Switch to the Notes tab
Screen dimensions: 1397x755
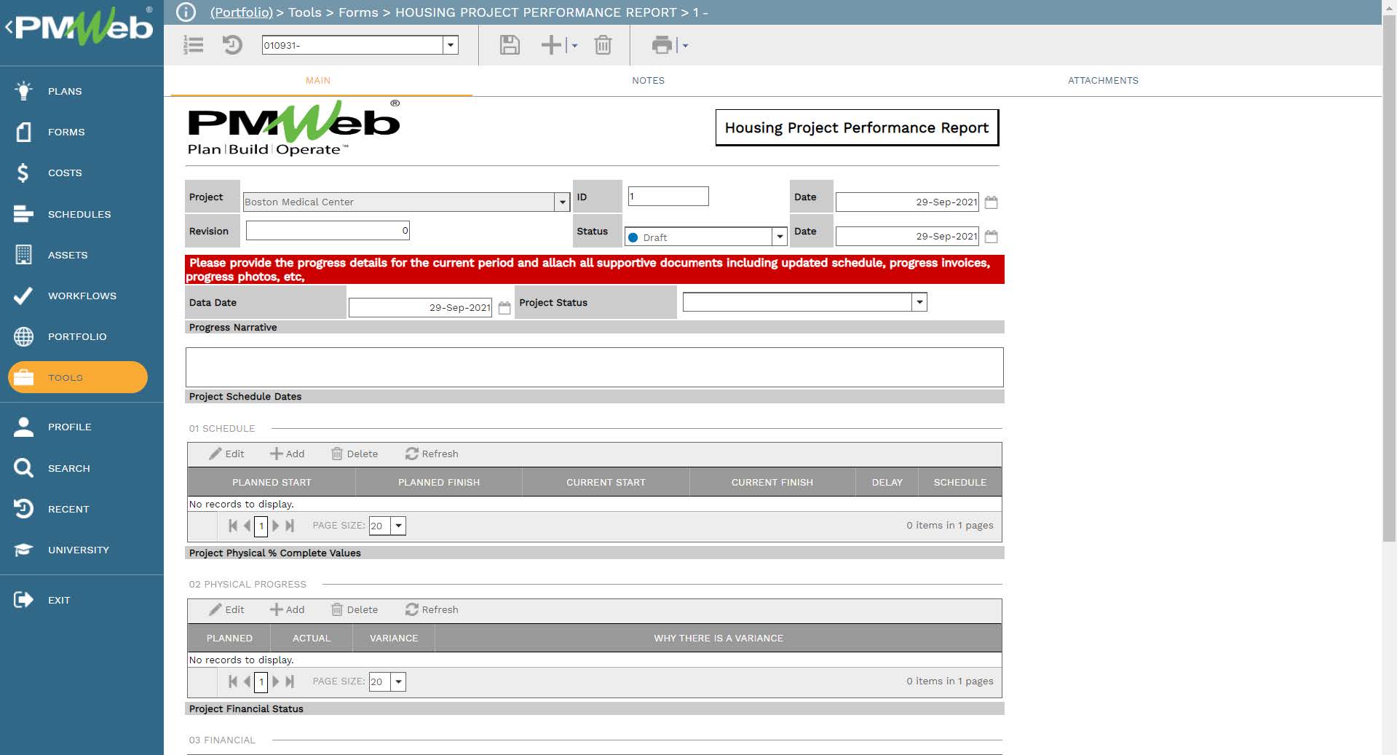tap(648, 80)
